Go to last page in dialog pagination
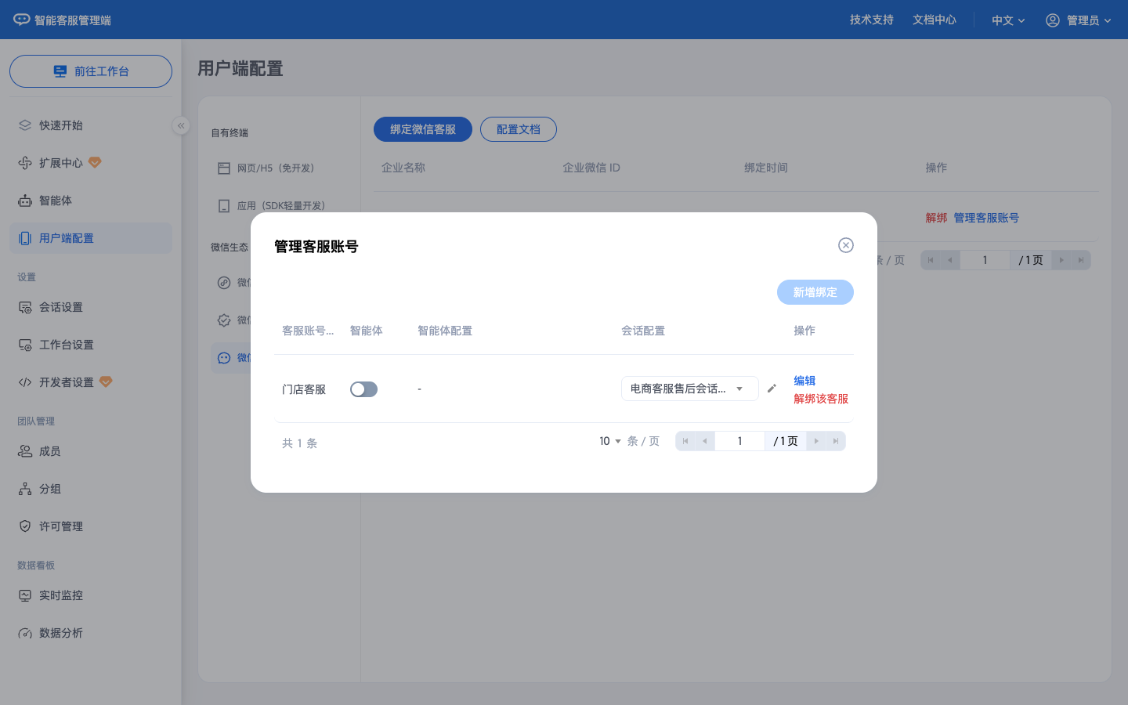The width and height of the screenshot is (1128, 705). 836,441
